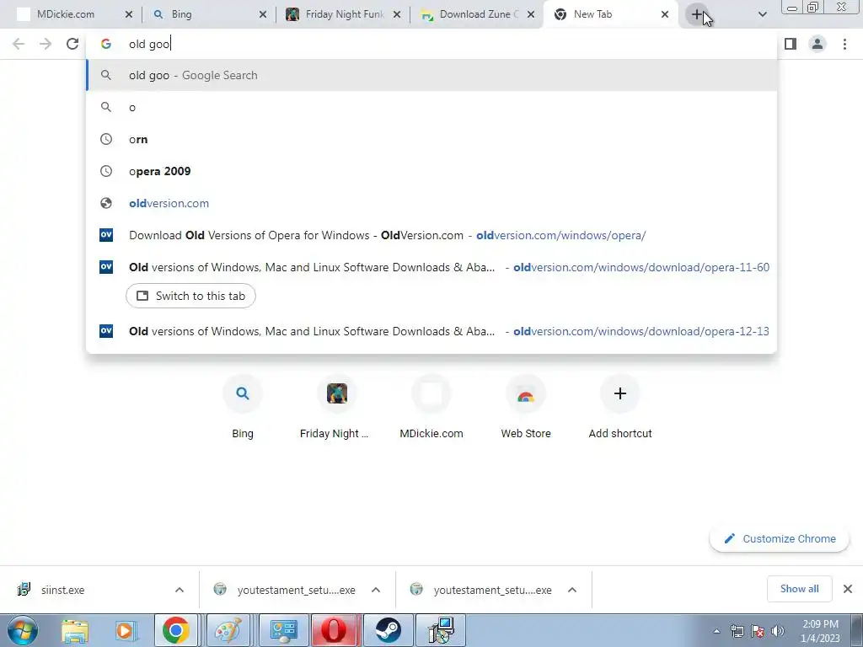Close the MDickie.com tab
Viewport: 863px width, 647px height.
tap(129, 15)
